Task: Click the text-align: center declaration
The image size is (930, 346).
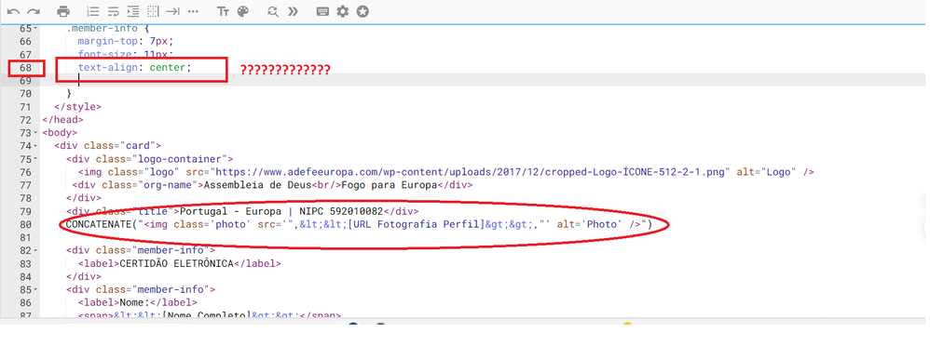Action: (x=134, y=68)
